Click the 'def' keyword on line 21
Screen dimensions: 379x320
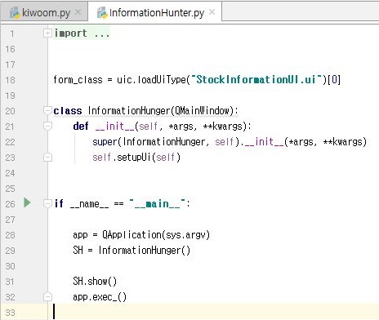coord(81,127)
